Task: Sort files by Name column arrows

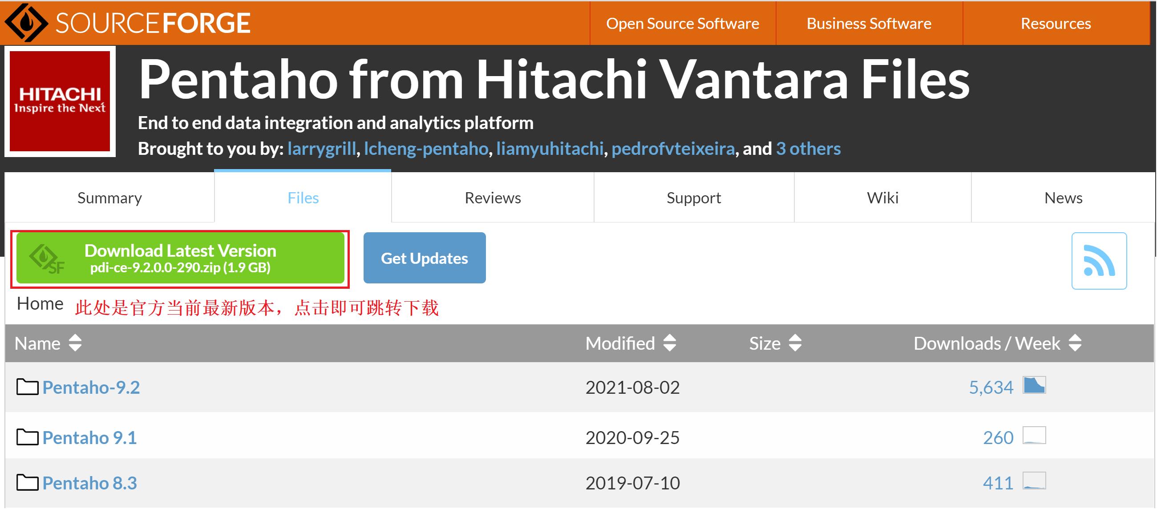Action: pyautogui.click(x=75, y=343)
